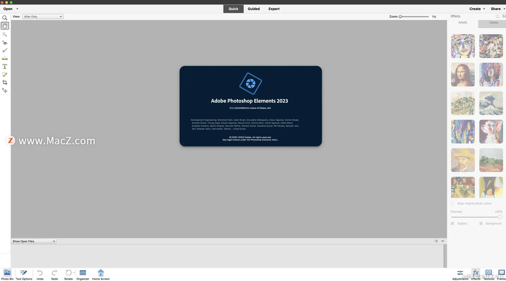Open the Textures panel

pos(489,275)
